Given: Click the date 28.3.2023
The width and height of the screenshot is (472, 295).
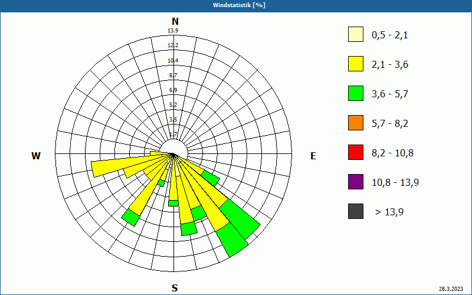Looking at the screenshot, I should [451, 289].
